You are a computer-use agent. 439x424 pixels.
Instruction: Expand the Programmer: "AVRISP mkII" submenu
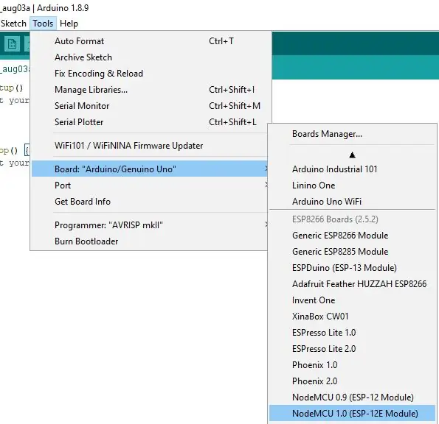[x=151, y=225]
